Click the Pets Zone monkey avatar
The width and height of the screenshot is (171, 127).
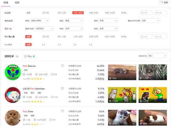13,118
